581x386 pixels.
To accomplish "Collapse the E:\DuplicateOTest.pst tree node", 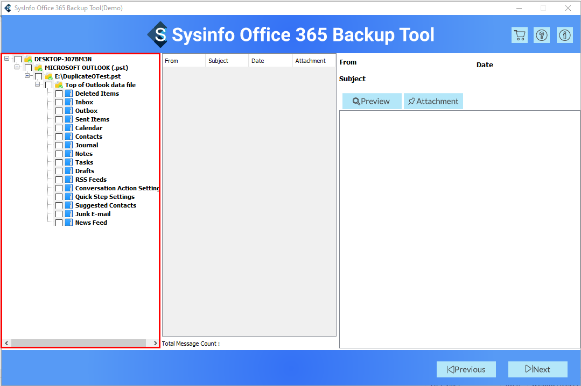I will click(27, 76).
